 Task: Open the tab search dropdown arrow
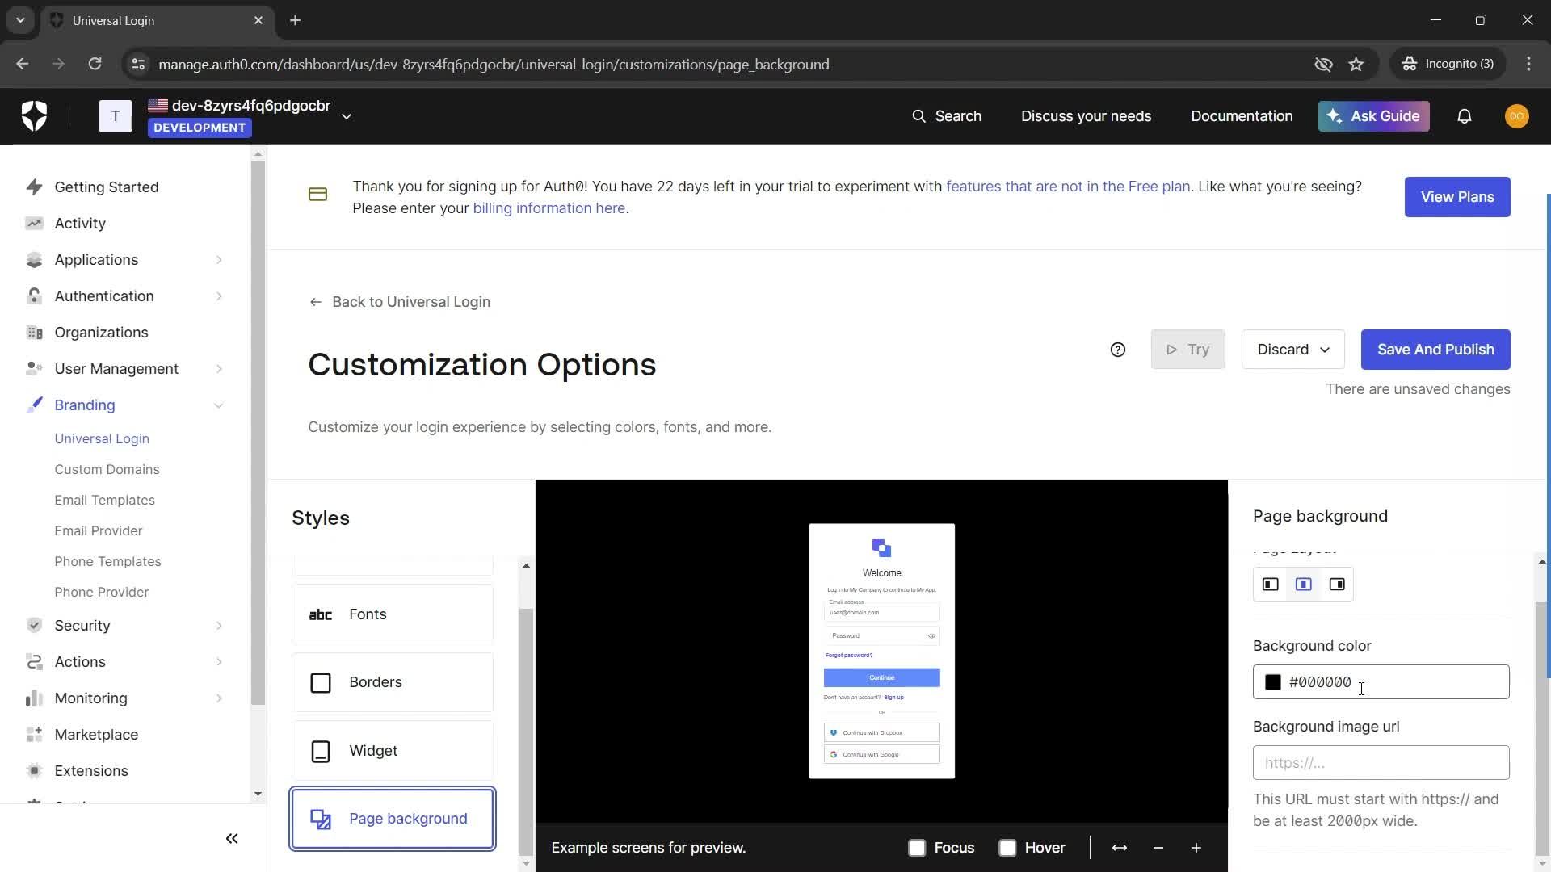pos(20,20)
